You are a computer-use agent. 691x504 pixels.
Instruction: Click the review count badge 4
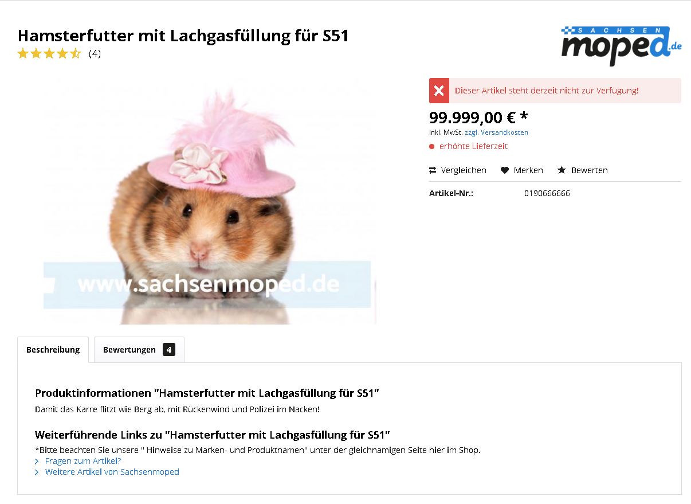[x=168, y=350]
